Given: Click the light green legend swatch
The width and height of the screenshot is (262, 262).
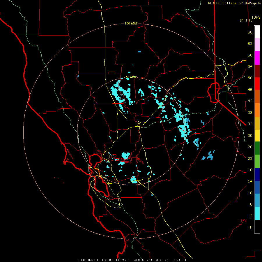Looking at the screenshot, I should [257, 161].
